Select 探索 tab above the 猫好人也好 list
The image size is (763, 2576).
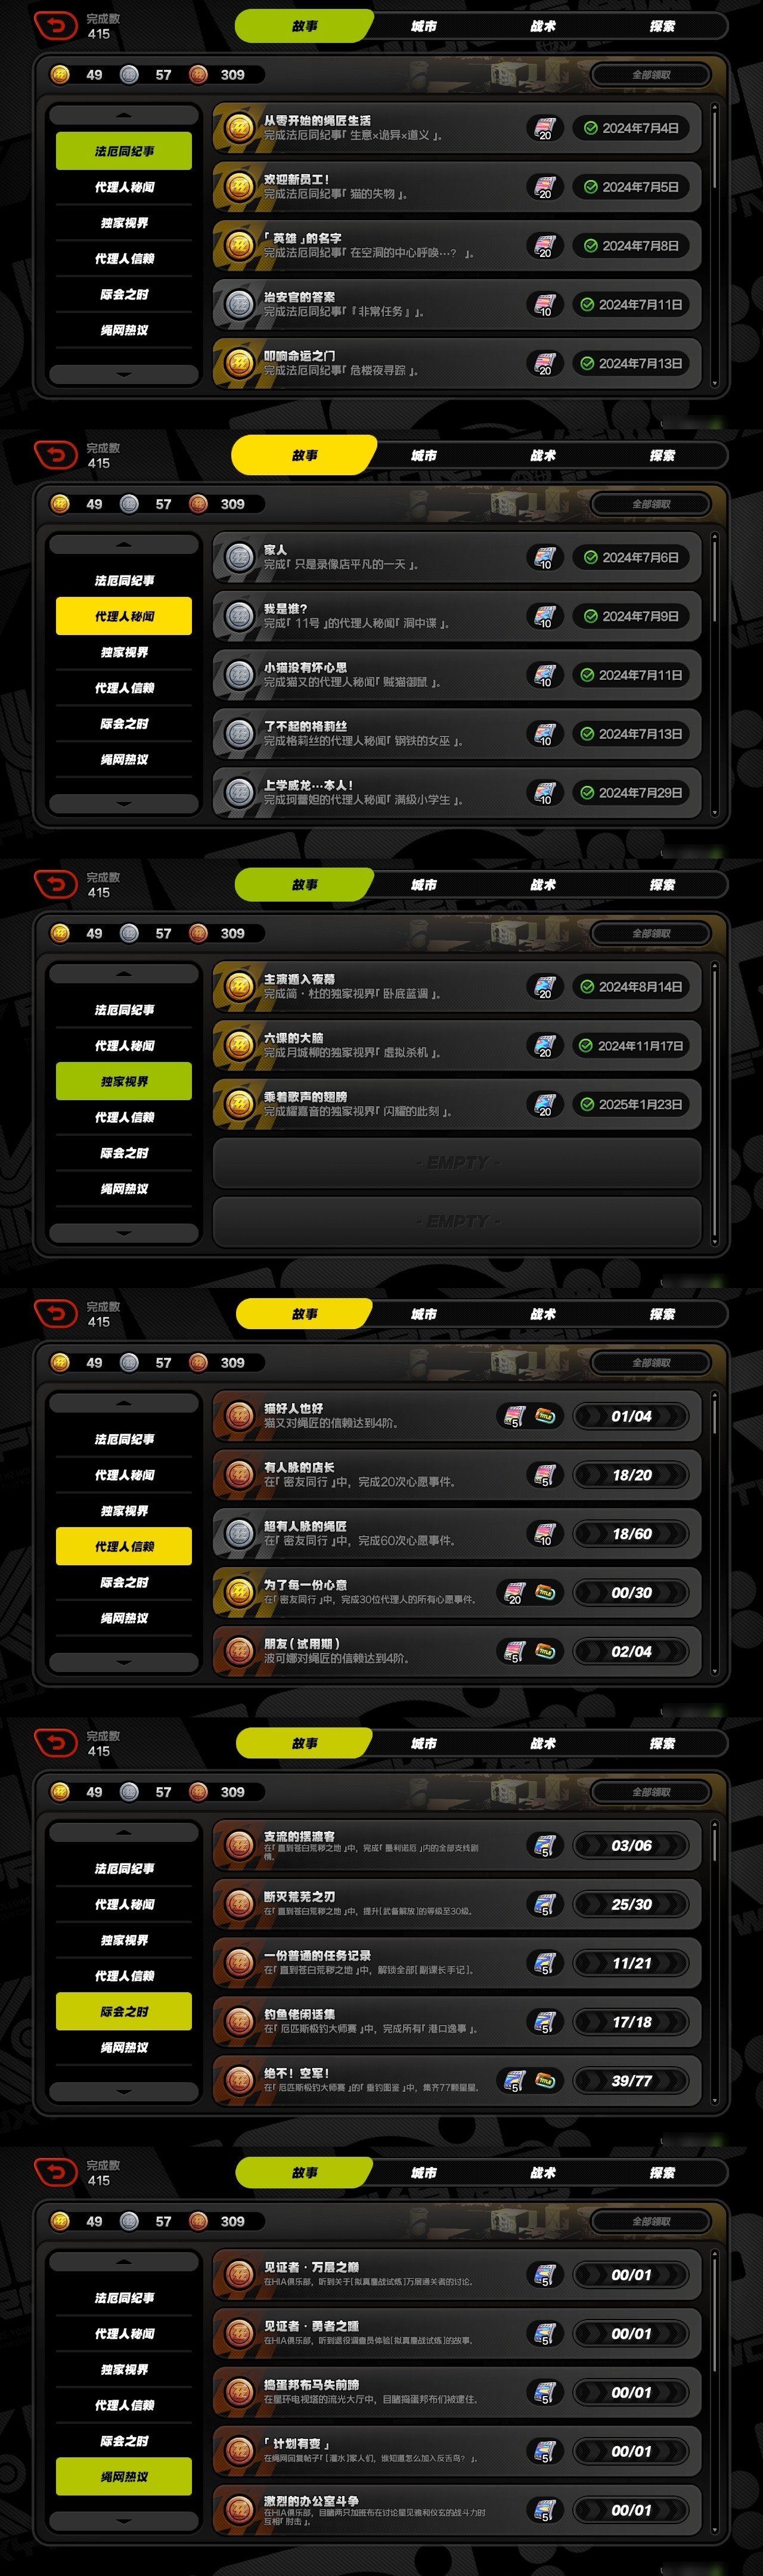point(662,1314)
